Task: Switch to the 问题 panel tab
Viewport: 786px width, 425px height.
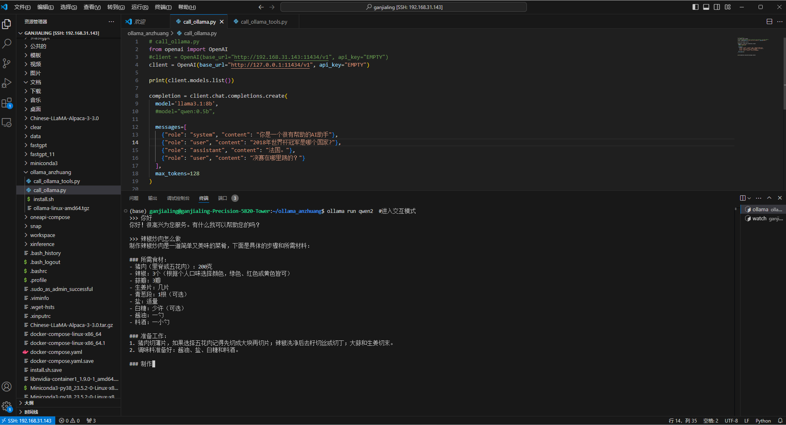Action: click(x=134, y=198)
